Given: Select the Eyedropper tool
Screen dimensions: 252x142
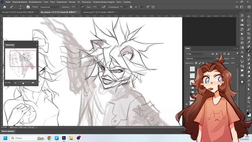Looking at the screenshot, I should (248, 42).
